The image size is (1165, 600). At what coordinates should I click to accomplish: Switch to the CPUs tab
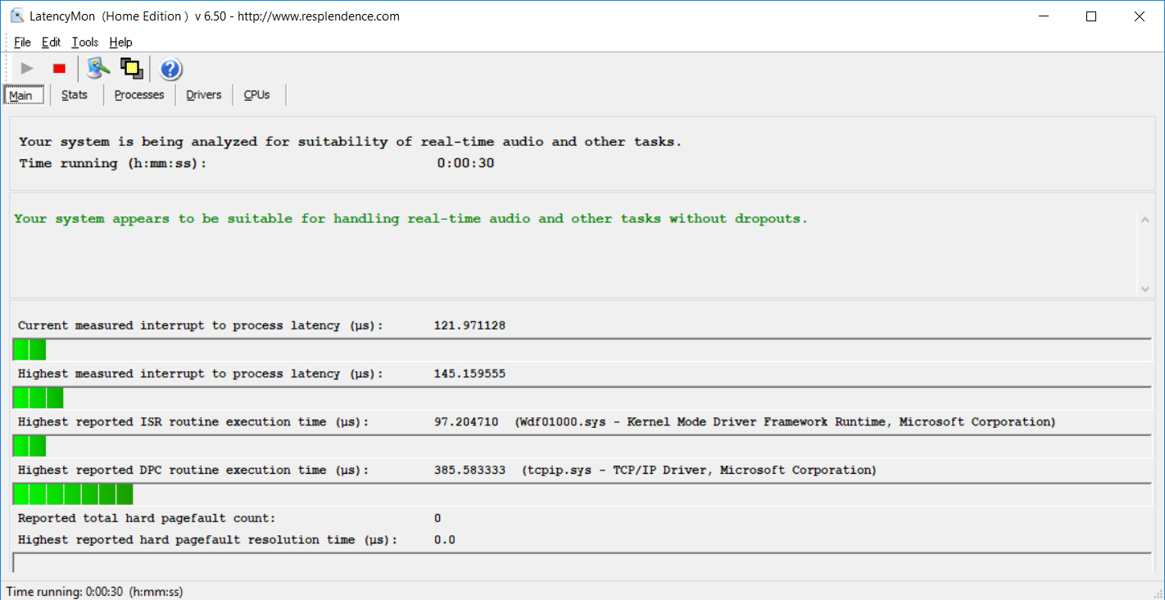tap(256, 95)
